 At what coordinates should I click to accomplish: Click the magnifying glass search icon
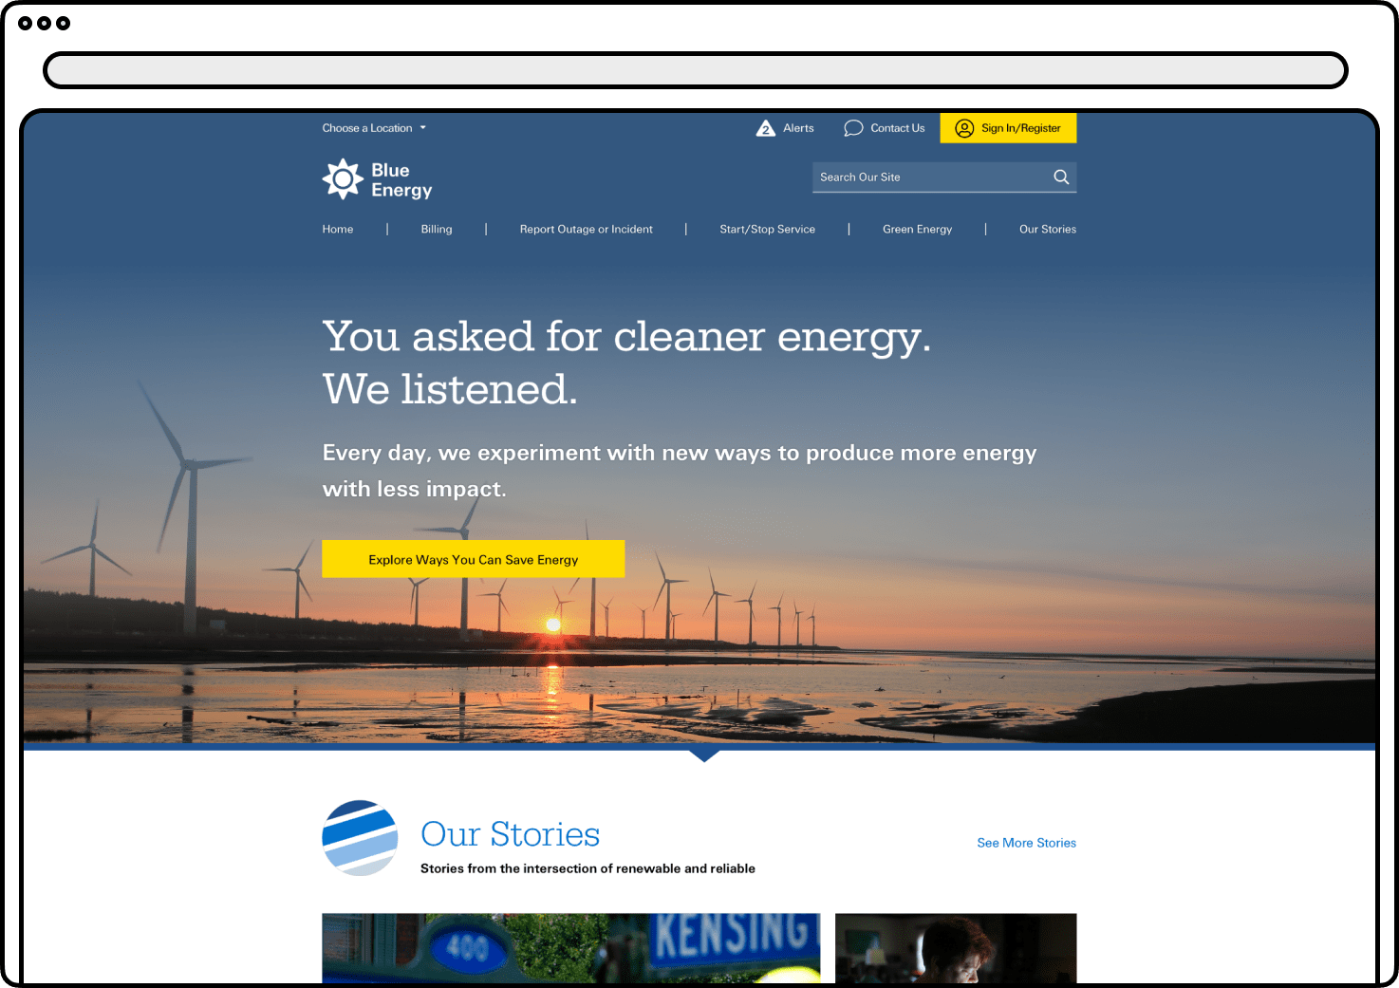1060,177
